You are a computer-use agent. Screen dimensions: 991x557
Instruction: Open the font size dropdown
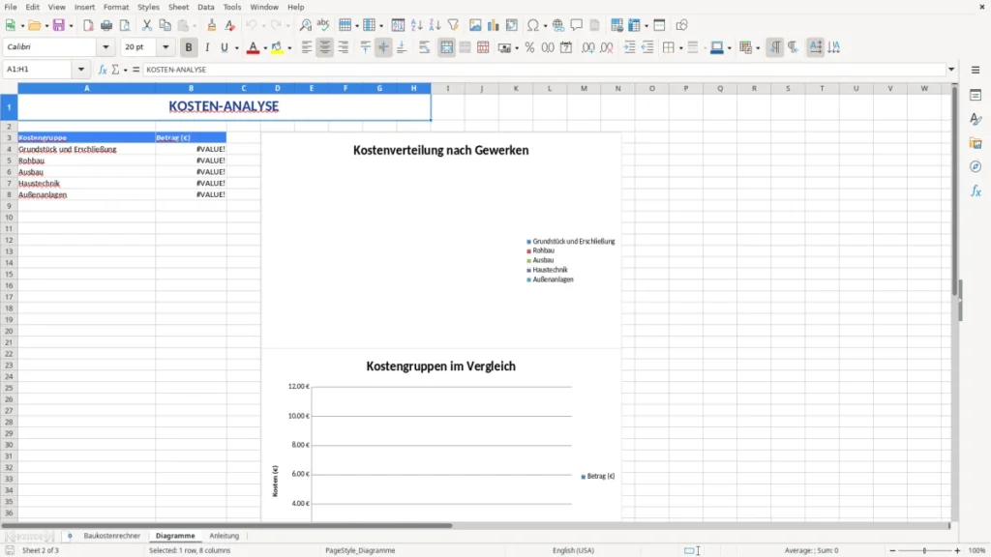(x=165, y=46)
